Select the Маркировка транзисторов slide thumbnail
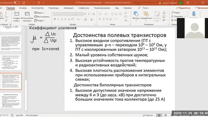Image resolution: width=208 pixels, height=117 pixels. tap(11, 100)
